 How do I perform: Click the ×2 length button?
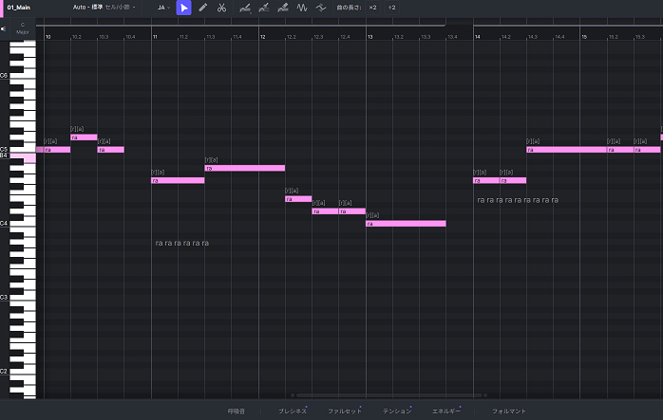[372, 8]
